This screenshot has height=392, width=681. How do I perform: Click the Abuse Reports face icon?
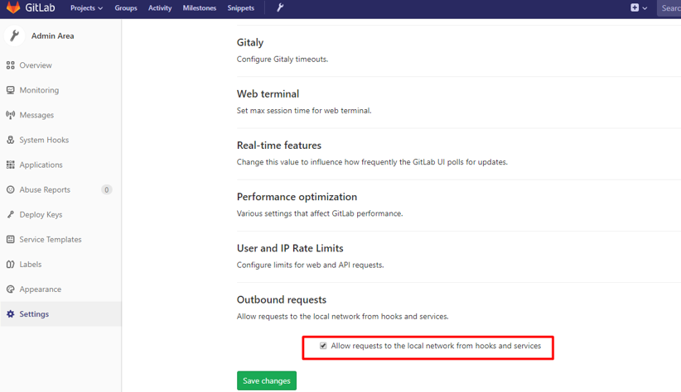11,189
